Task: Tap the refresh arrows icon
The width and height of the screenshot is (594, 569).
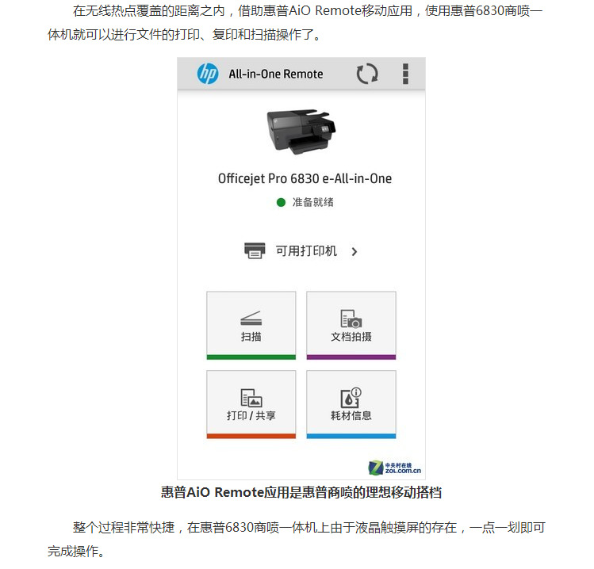Action: [367, 74]
